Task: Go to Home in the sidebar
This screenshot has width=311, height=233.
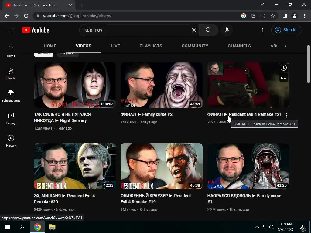Action: tap(11, 51)
